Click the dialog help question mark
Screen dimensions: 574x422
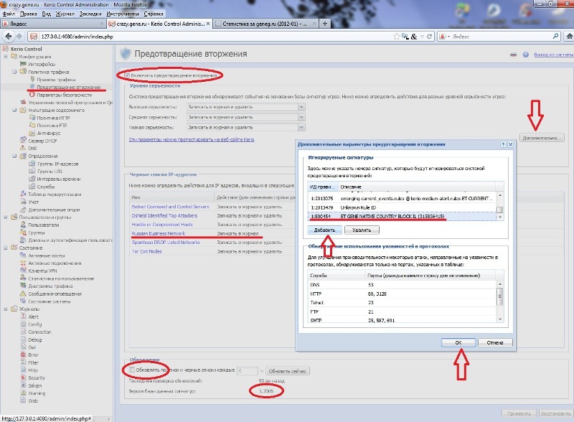(504, 145)
